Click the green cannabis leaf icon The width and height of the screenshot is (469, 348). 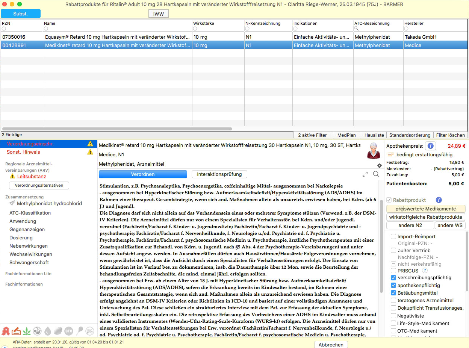(x=27, y=331)
